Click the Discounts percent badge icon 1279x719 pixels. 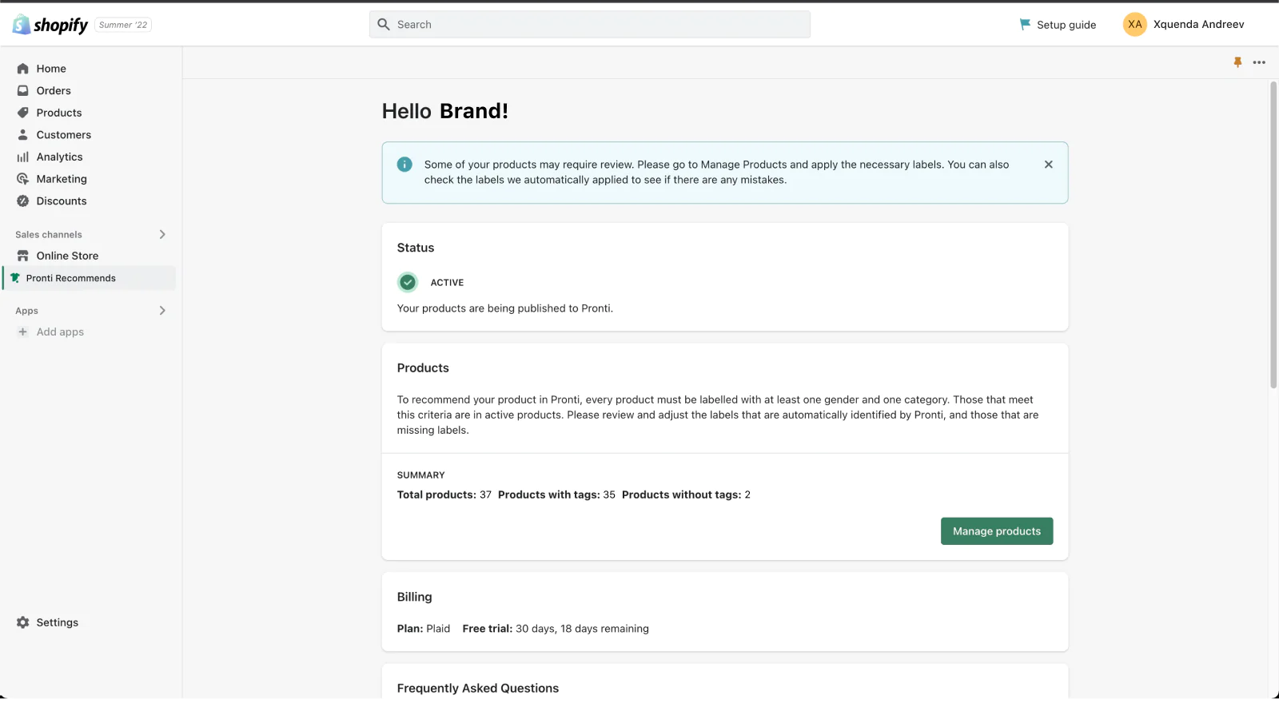click(23, 201)
